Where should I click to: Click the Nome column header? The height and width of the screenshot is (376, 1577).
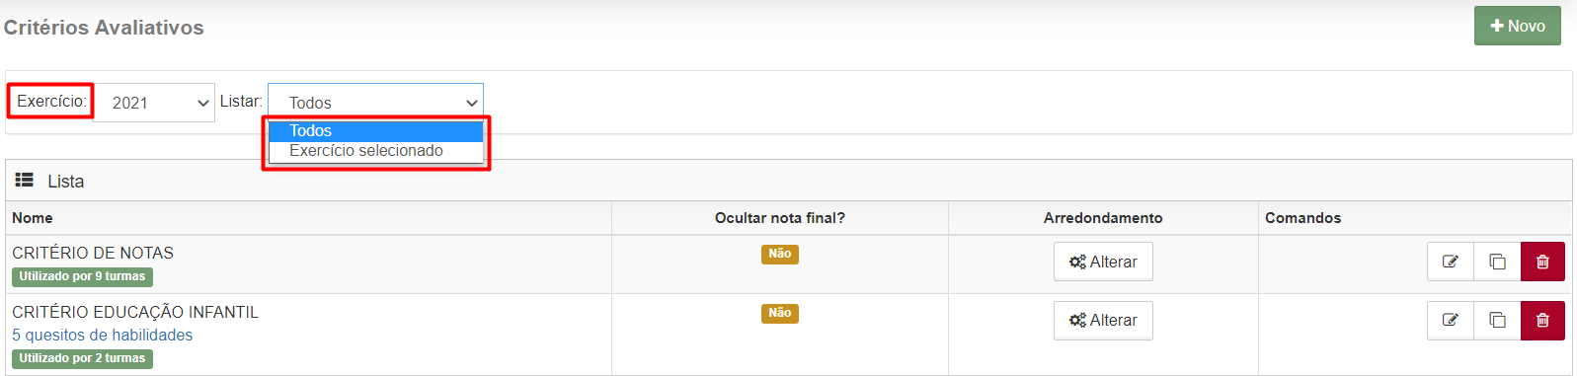(x=33, y=218)
